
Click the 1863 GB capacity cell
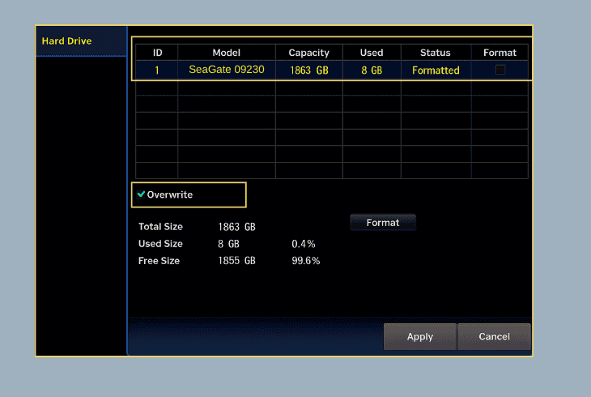tap(309, 70)
